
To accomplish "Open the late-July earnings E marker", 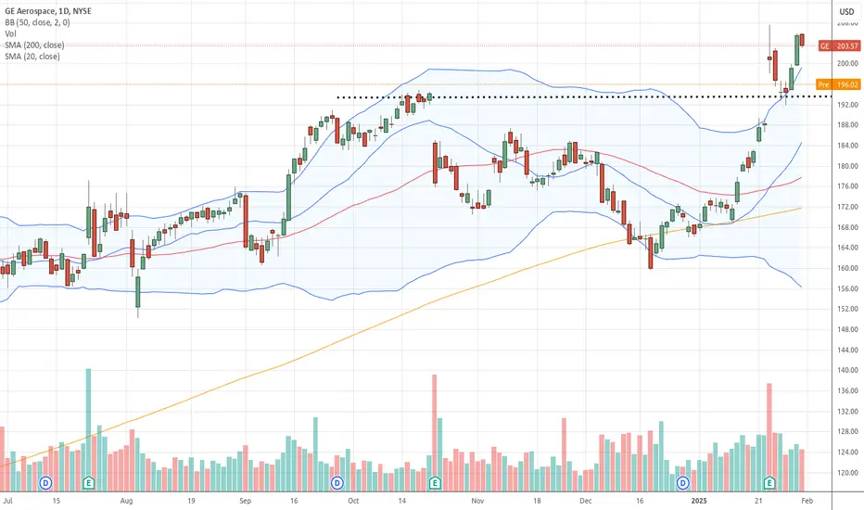I will (x=88, y=483).
